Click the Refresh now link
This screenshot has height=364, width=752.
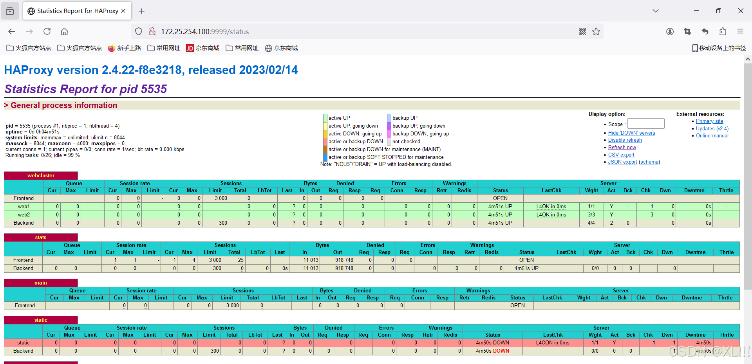point(622,148)
